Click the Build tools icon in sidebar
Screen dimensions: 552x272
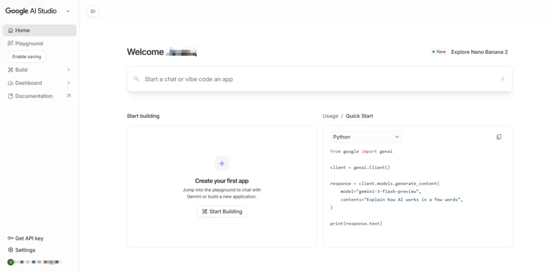coord(11,70)
